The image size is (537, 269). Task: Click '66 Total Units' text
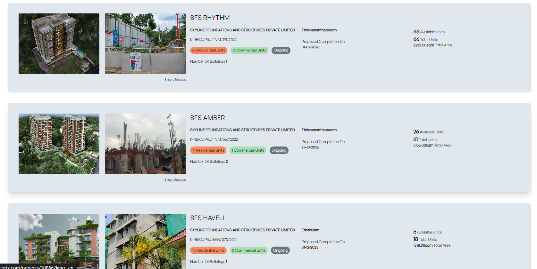(425, 39)
